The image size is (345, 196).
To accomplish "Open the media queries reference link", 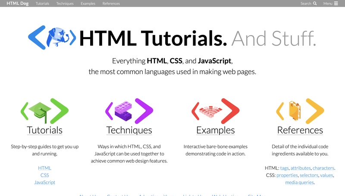I will click(299, 182).
